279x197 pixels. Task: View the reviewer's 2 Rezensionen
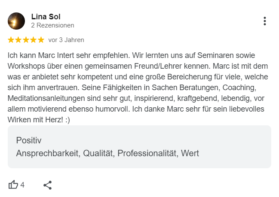pos(53,25)
